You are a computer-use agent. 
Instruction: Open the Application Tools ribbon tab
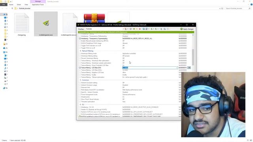pos(38,4)
